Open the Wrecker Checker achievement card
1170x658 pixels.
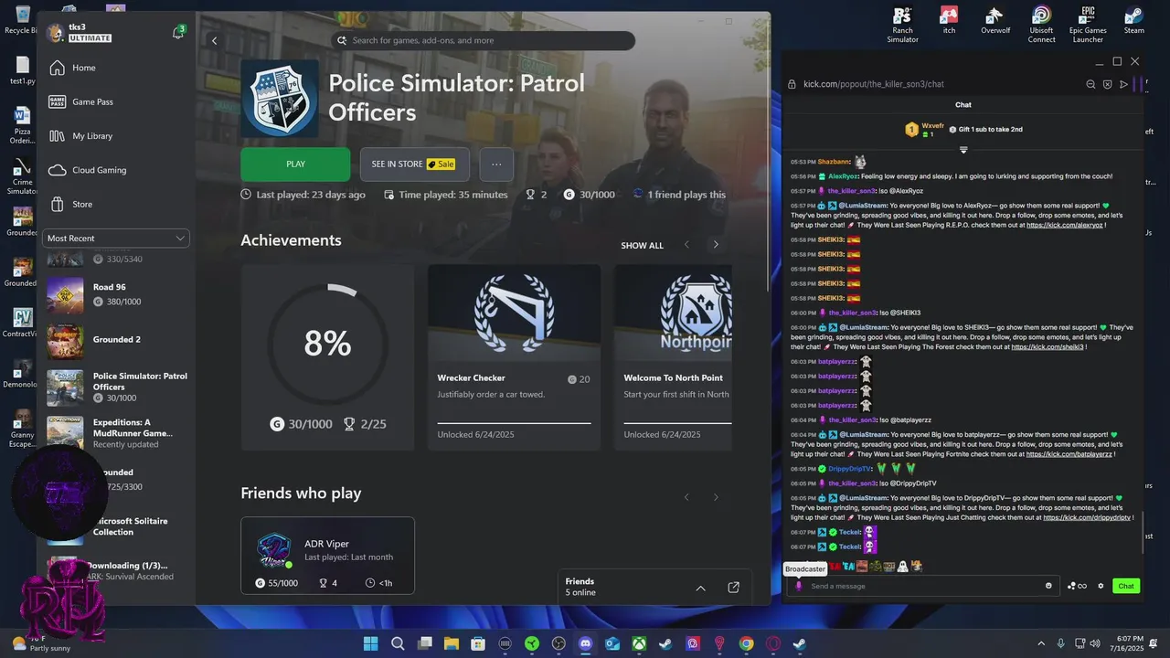pos(514,357)
